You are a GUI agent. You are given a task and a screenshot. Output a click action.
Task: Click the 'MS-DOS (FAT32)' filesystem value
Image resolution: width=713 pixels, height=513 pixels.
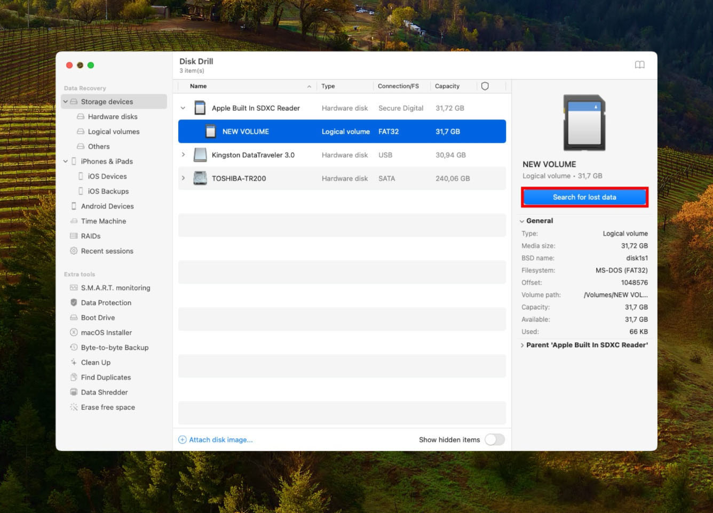(x=622, y=270)
